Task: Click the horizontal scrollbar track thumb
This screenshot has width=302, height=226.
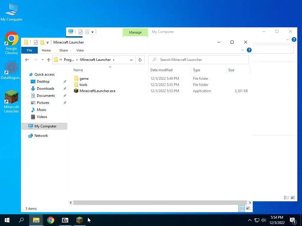Action: point(160,202)
